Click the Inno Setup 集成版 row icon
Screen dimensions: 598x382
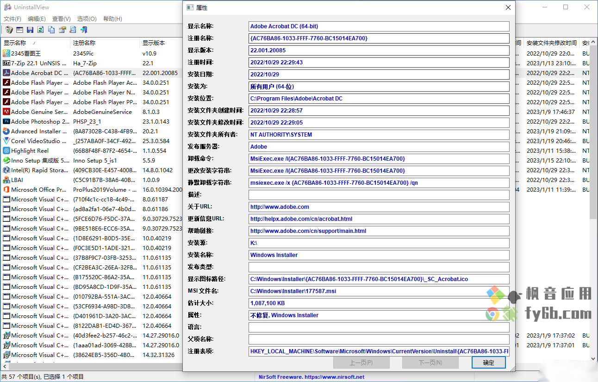(6, 160)
